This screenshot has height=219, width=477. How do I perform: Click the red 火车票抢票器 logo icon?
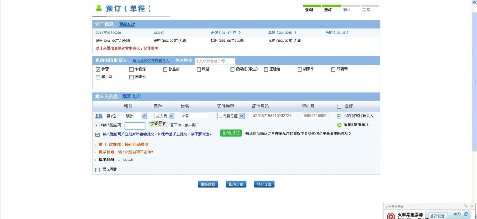[391, 216]
